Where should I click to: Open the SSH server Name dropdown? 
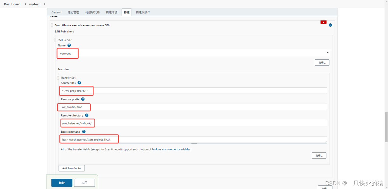(194, 53)
